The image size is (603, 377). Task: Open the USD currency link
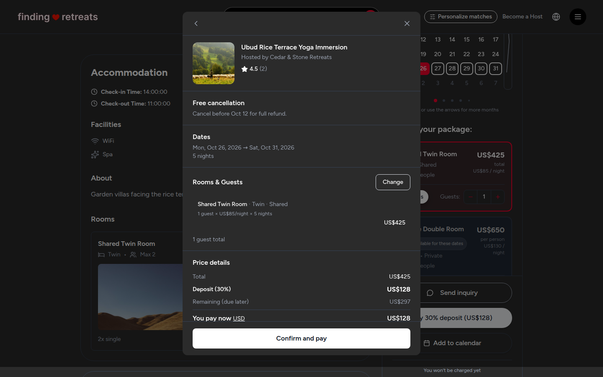pos(239,319)
